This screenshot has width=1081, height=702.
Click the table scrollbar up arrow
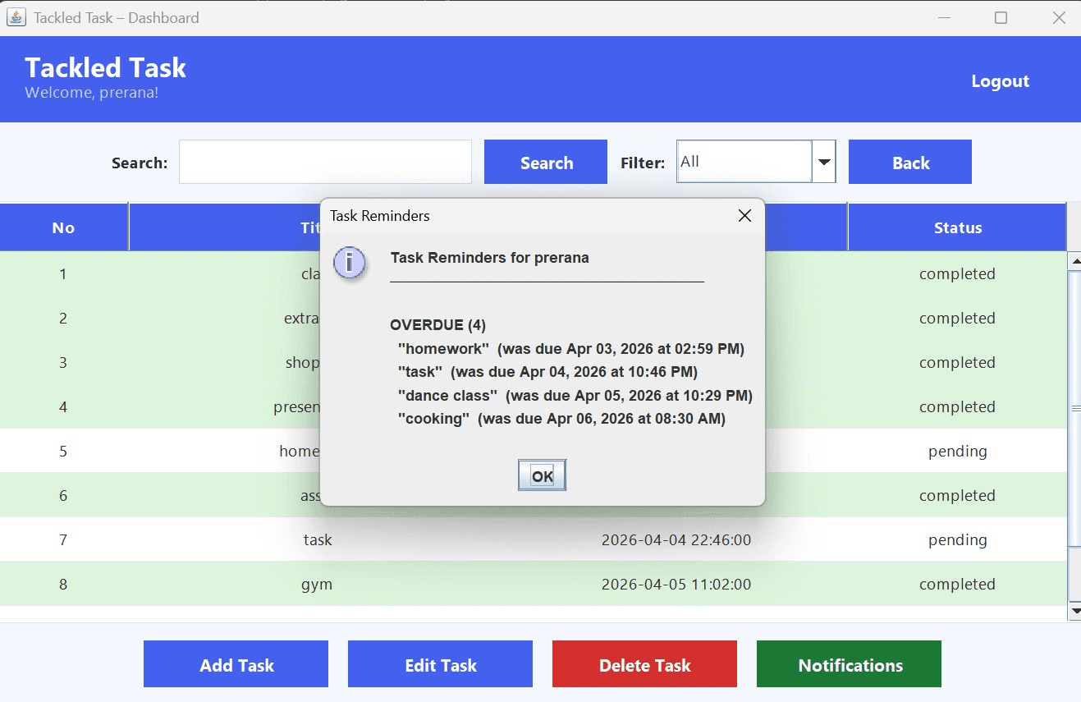pyautogui.click(x=1074, y=261)
